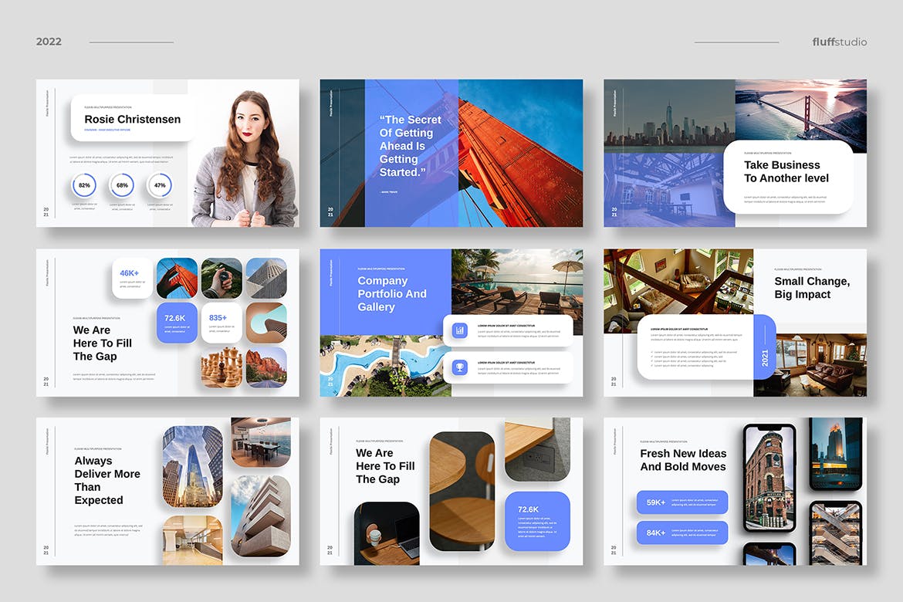Click the iPhone mockup on Fresh New Ideas slide

tap(768, 479)
